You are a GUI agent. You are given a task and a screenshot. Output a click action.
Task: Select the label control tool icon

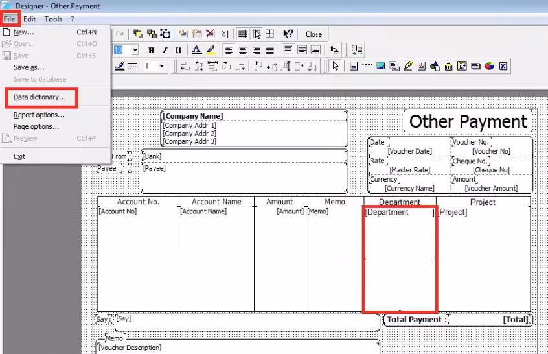tap(475, 66)
